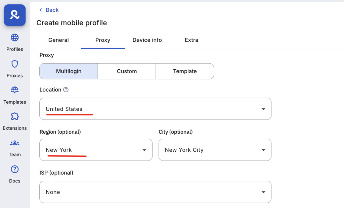Open the Templates section

(14, 95)
